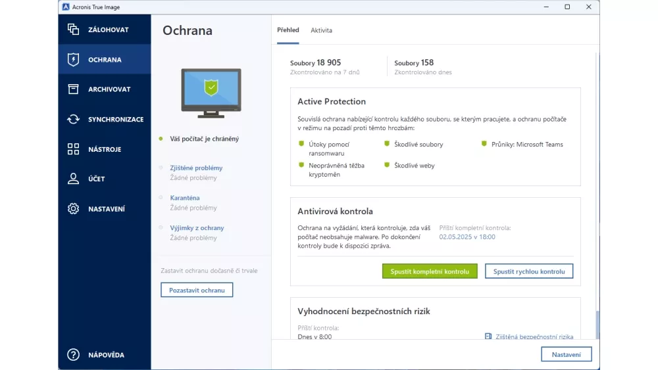Open the Zjištěné problémy link
Viewport: 658px width, 370px height.
pos(196,168)
